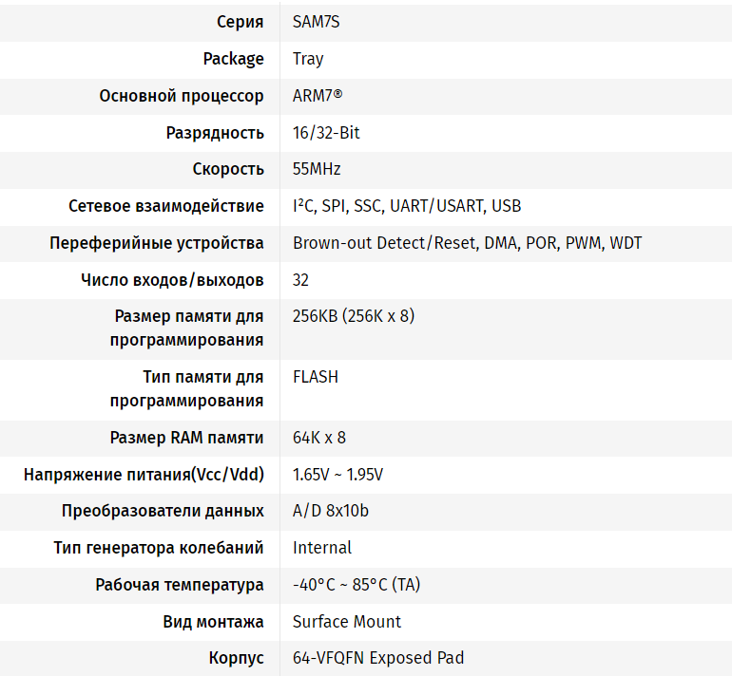Select the Сетевое взаимодействие label

(x=166, y=206)
